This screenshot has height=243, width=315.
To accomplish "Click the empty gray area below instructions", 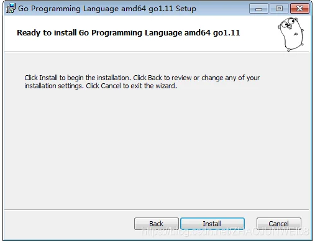I will coord(157,149).
